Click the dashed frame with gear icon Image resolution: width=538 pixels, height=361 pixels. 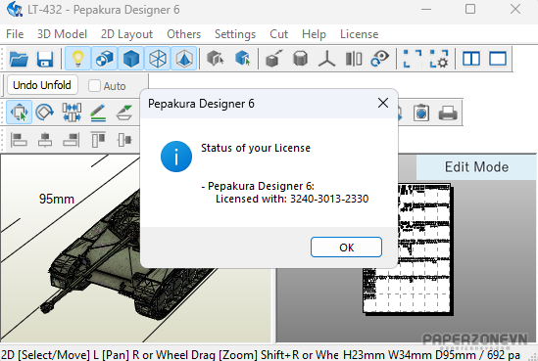coord(439,59)
